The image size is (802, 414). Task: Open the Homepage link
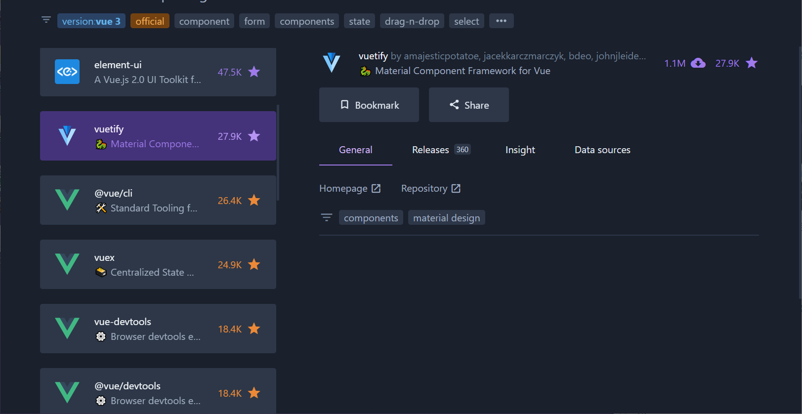(x=350, y=188)
